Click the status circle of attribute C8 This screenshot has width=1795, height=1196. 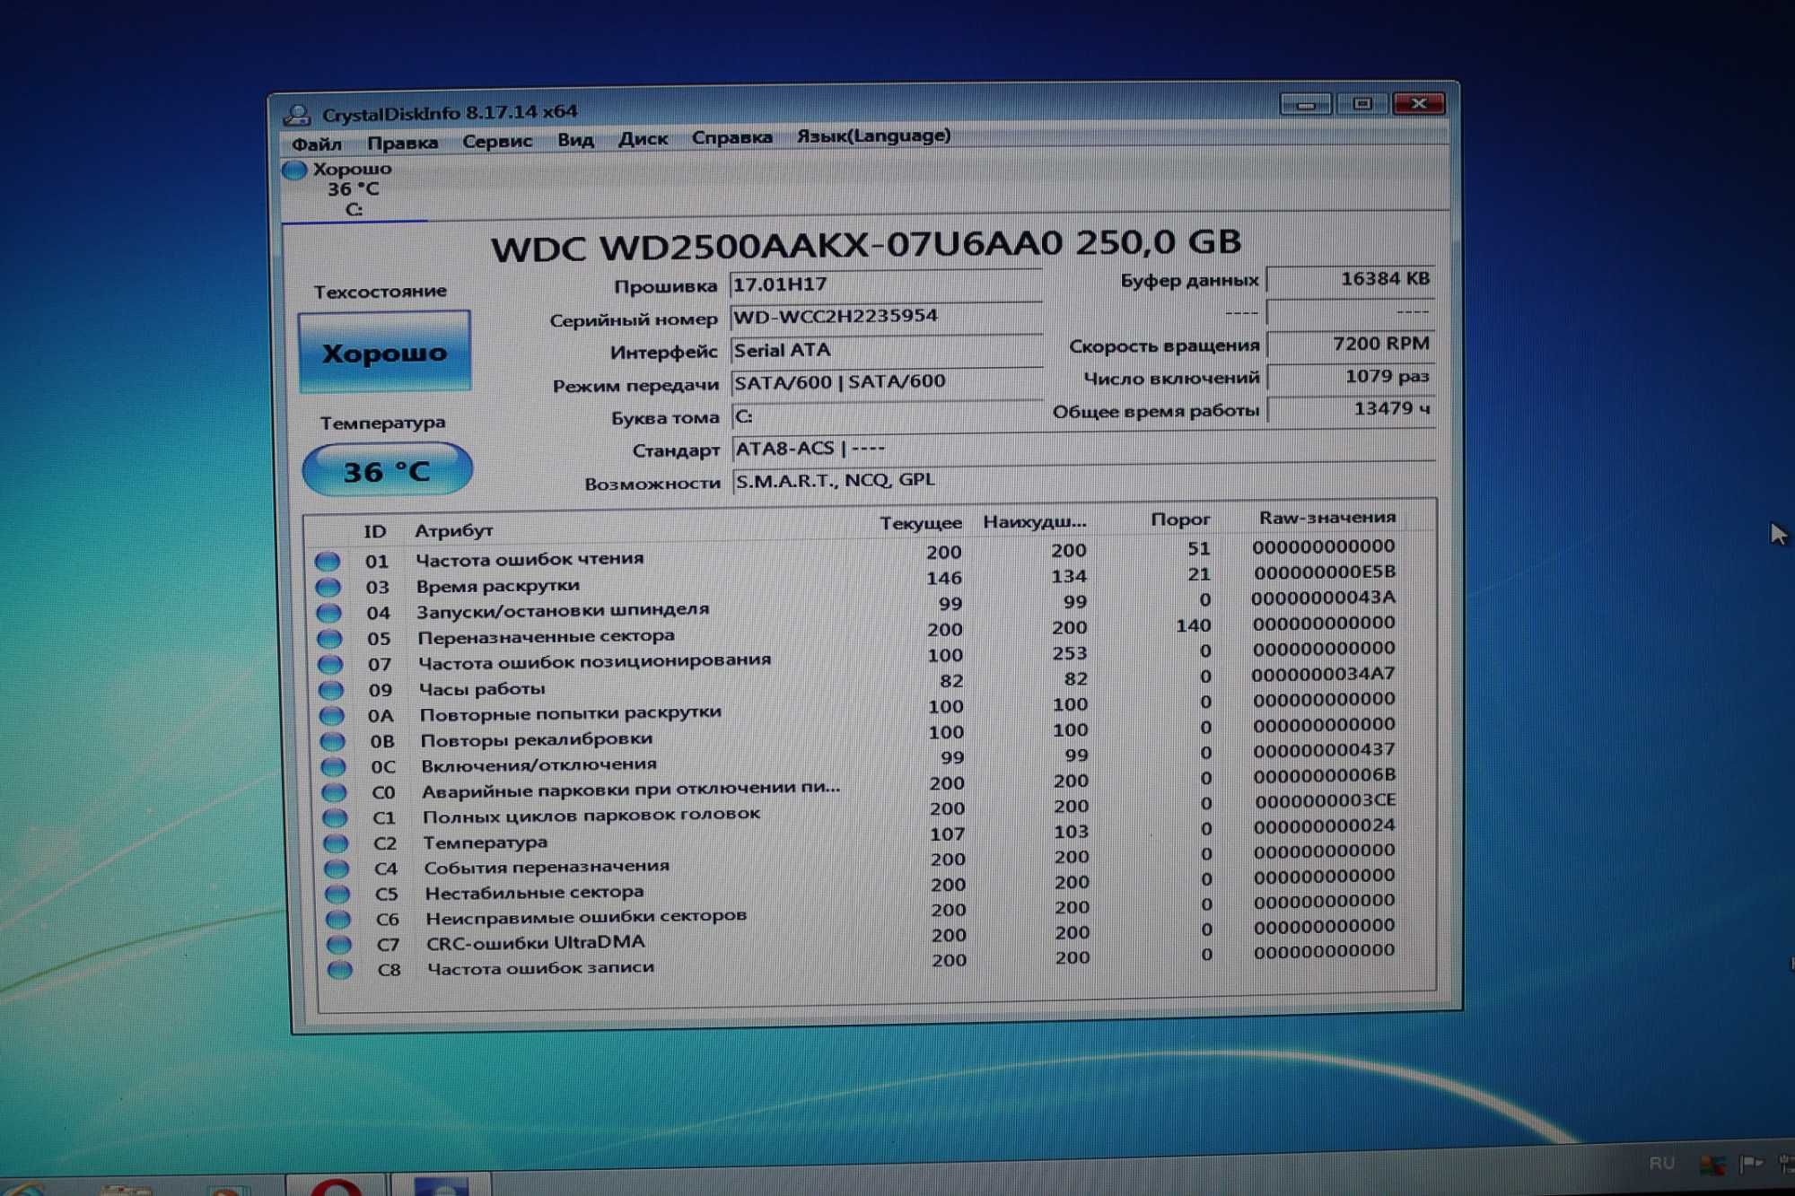[x=340, y=970]
